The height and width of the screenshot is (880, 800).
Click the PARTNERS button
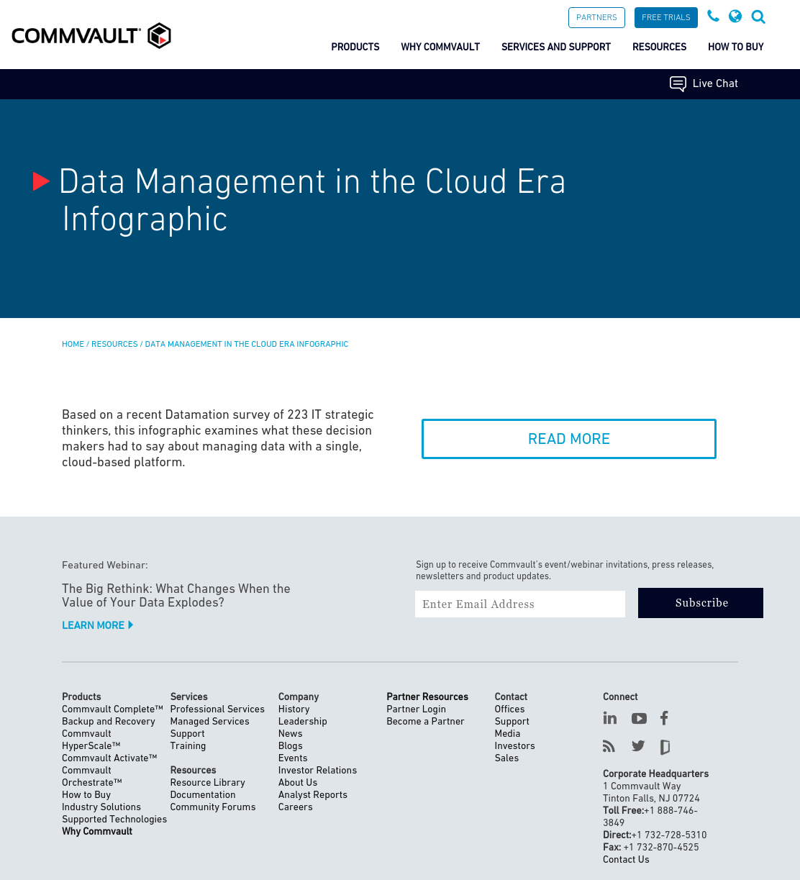(x=596, y=17)
